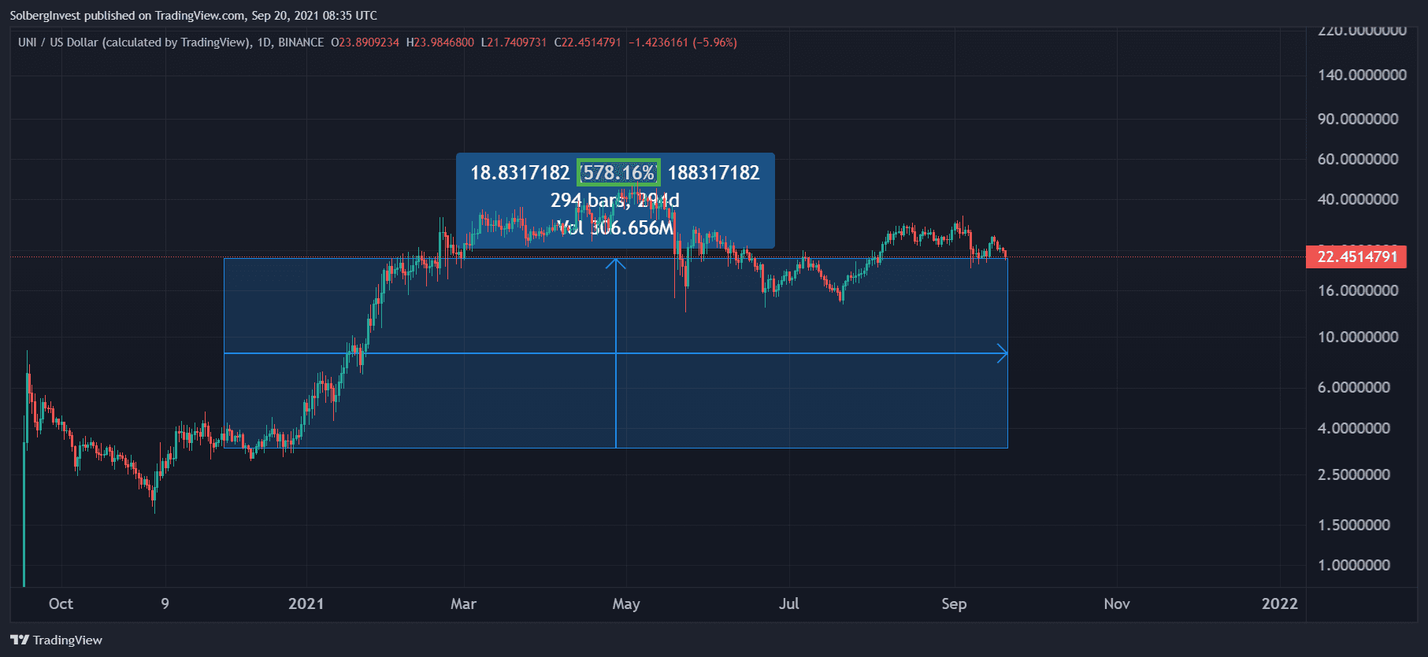The width and height of the screenshot is (1428, 657).
Task: Click the Mar label on the time axis
Action: point(463,603)
